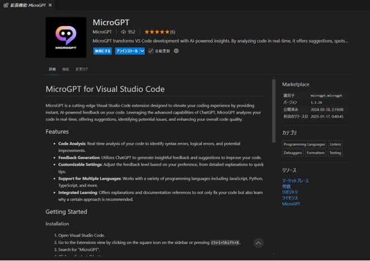Click the Testing category tag
Screen dimensions: 370x261
tap(335, 153)
